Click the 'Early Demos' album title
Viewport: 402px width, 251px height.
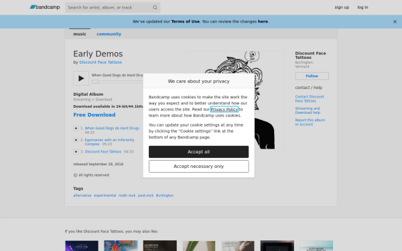pyautogui.click(x=98, y=54)
